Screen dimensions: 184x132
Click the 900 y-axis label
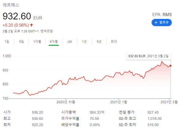point(6,70)
